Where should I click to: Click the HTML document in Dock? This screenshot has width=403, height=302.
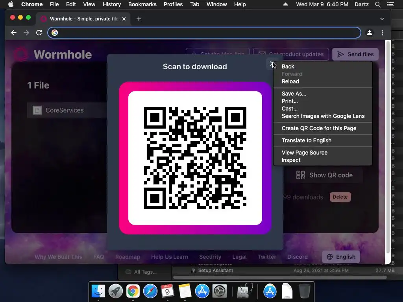(x=287, y=291)
